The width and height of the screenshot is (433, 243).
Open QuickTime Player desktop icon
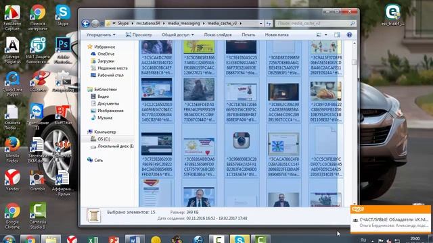point(12,84)
